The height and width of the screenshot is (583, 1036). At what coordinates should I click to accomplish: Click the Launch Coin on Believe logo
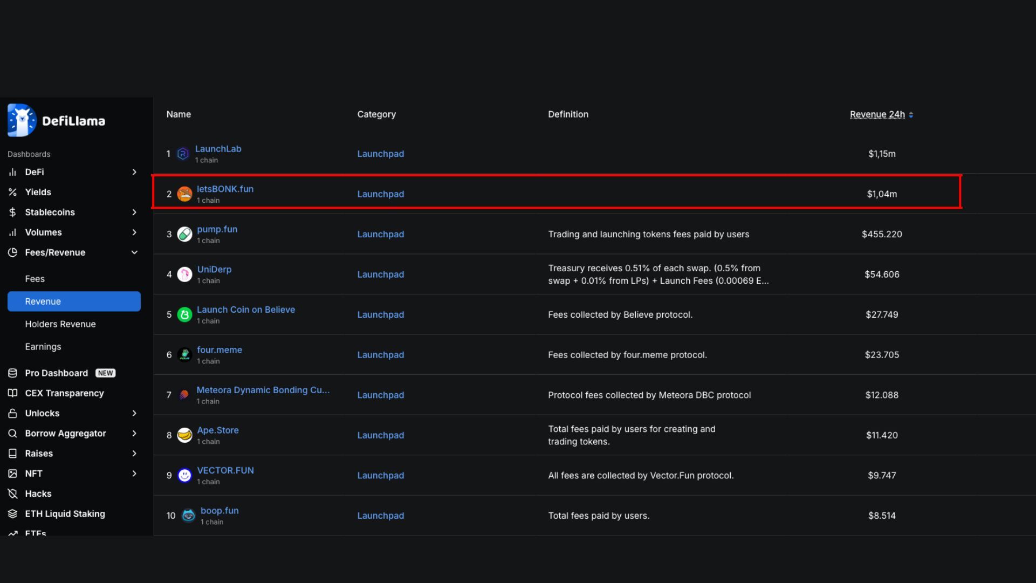[184, 315]
